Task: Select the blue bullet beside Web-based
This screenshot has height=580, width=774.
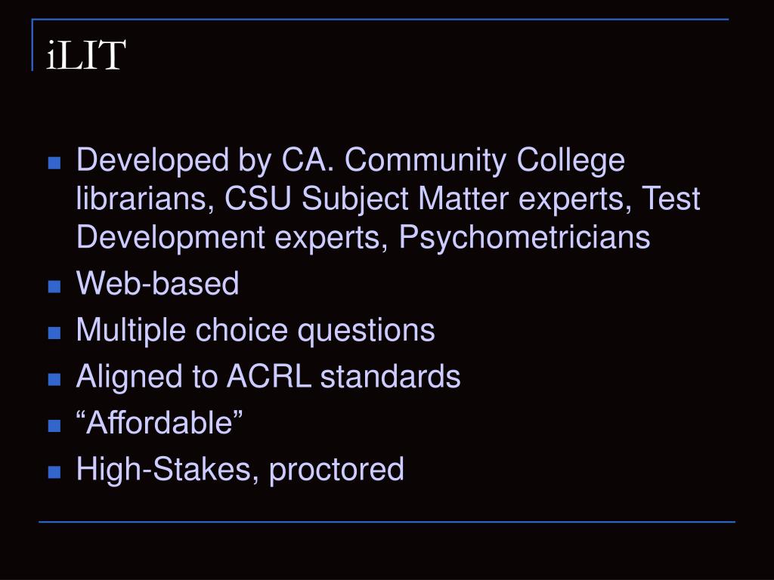Action: [x=54, y=286]
